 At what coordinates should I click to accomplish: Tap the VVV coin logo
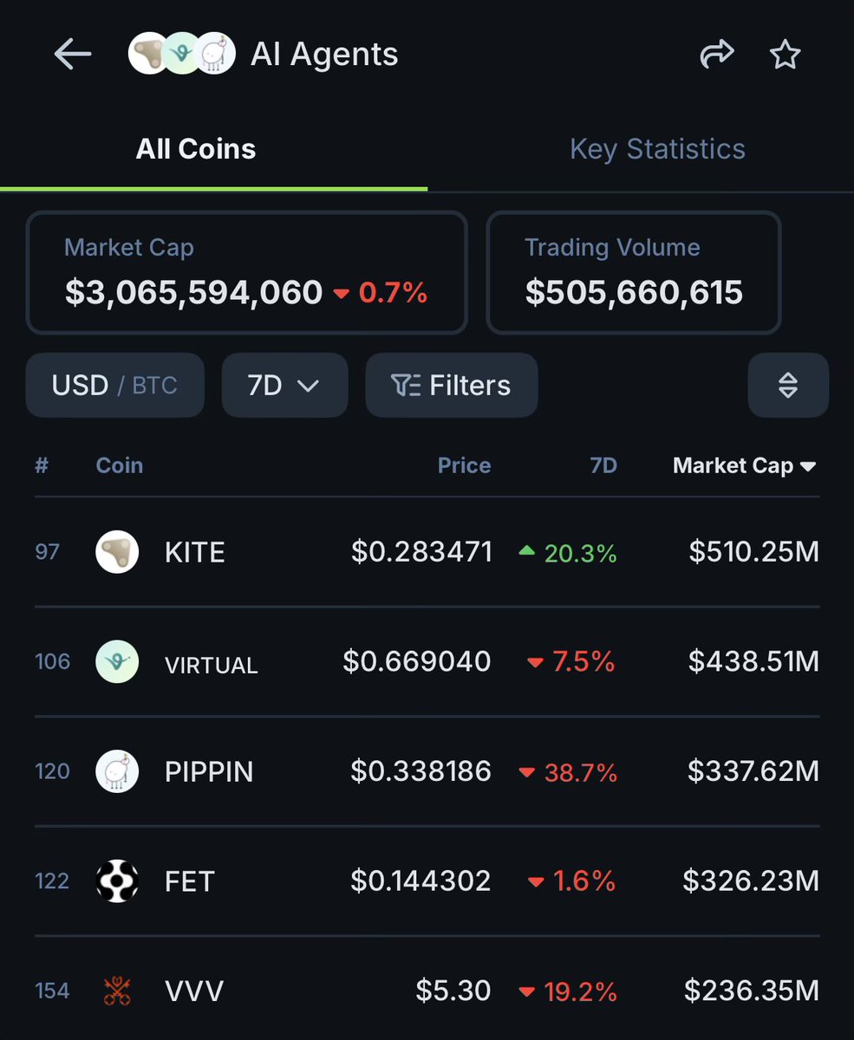[117, 991]
